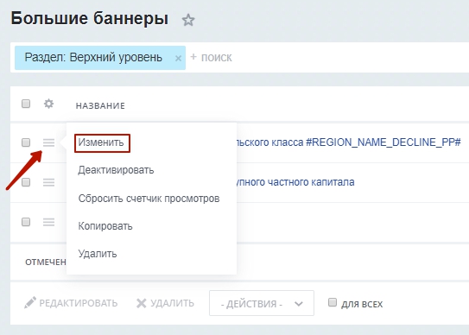469x335 pixels.
Task: Open banner link ending частного капитала
Action: pos(295,182)
